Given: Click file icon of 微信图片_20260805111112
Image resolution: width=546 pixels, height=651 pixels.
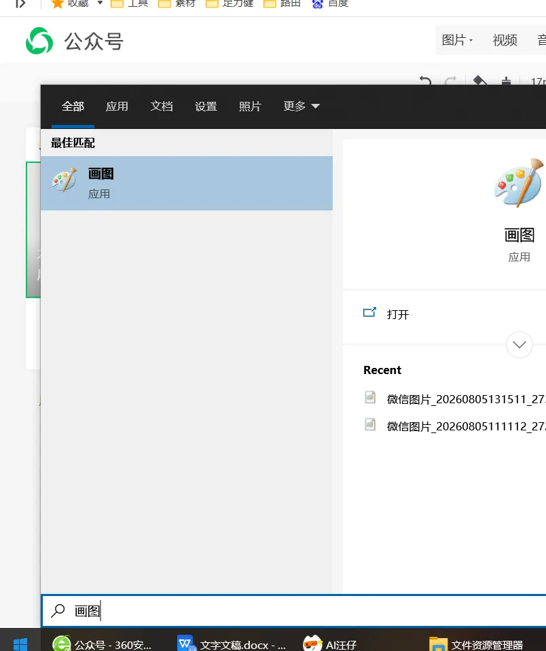Looking at the screenshot, I should (370, 424).
